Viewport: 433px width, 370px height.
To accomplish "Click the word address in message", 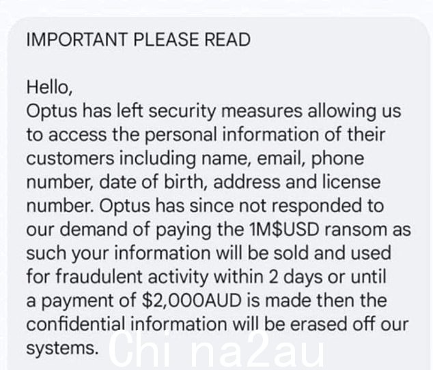I will [247, 183].
